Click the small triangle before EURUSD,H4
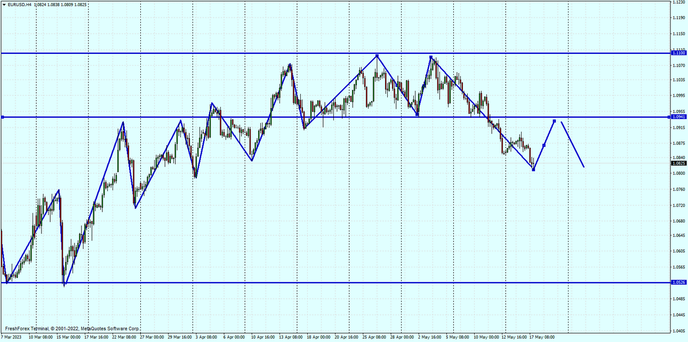 (x=4, y=4)
